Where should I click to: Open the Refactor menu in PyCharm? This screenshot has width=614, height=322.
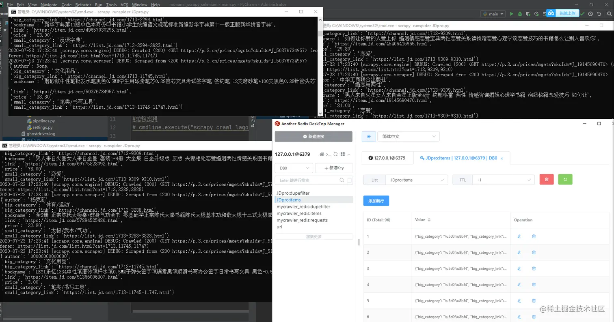[x=83, y=5]
